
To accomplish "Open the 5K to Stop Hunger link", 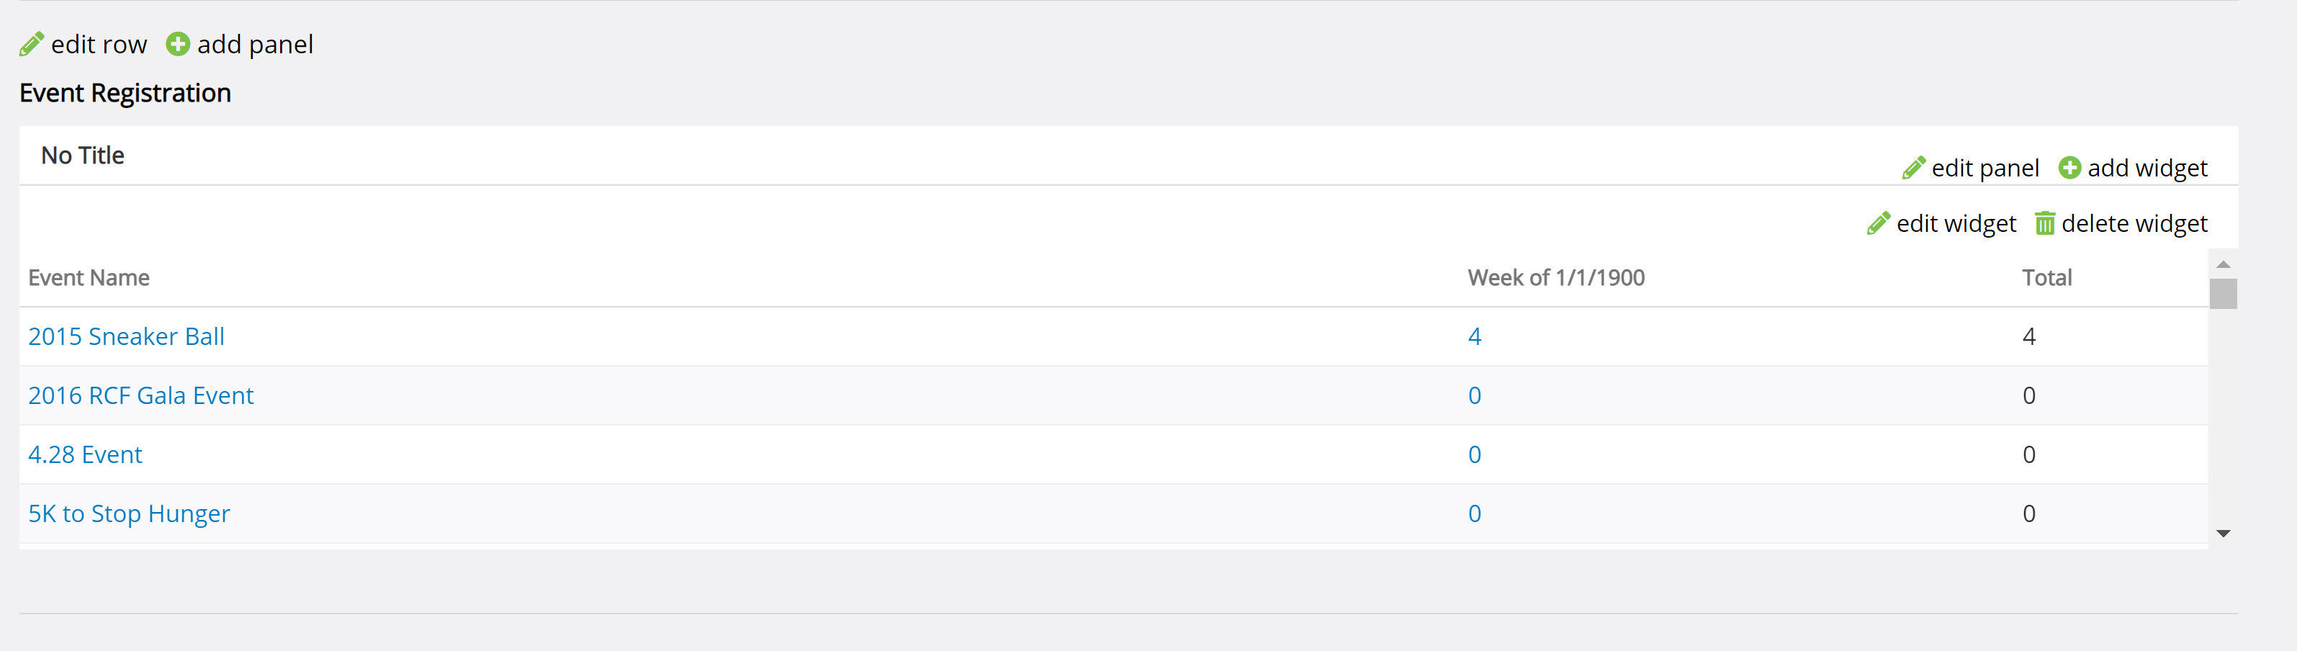I will coord(130,513).
